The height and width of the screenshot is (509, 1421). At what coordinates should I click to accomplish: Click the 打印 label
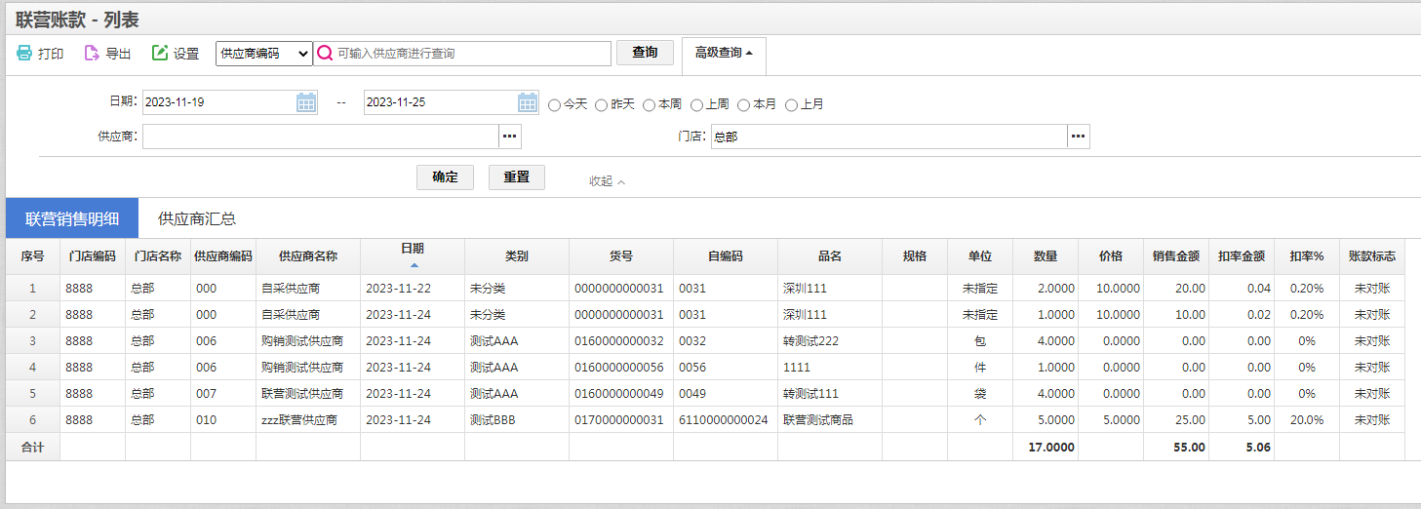pyautogui.click(x=51, y=54)
